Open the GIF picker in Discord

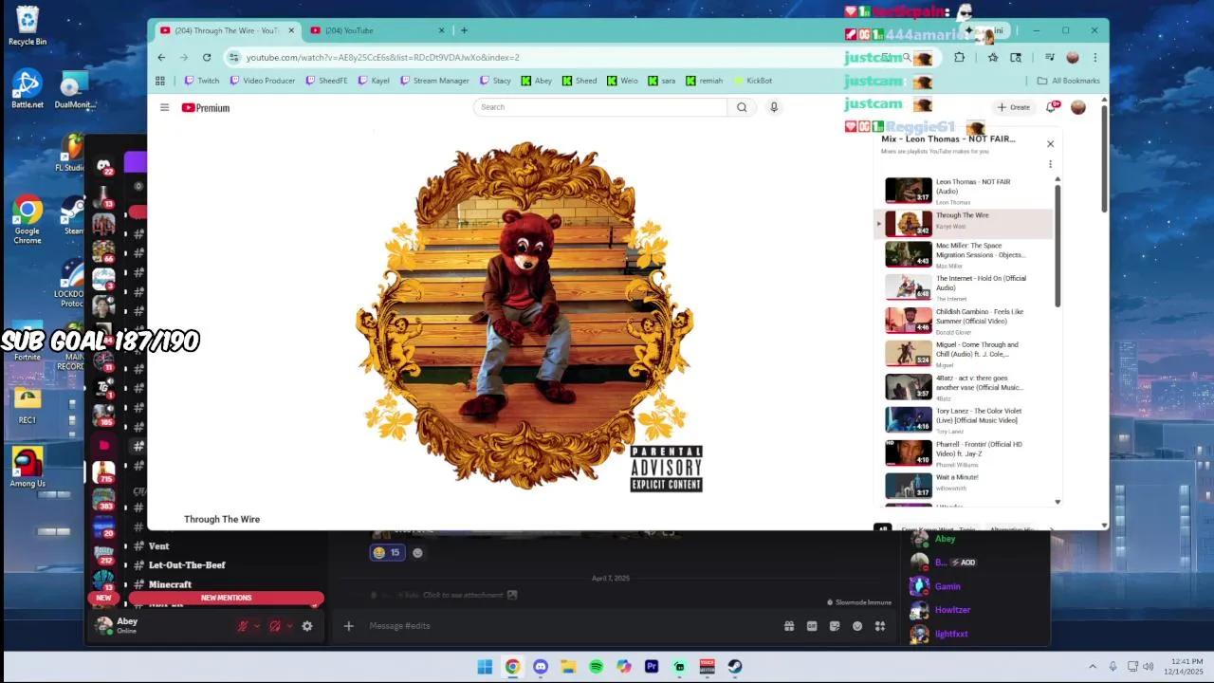tap(812, 626)
